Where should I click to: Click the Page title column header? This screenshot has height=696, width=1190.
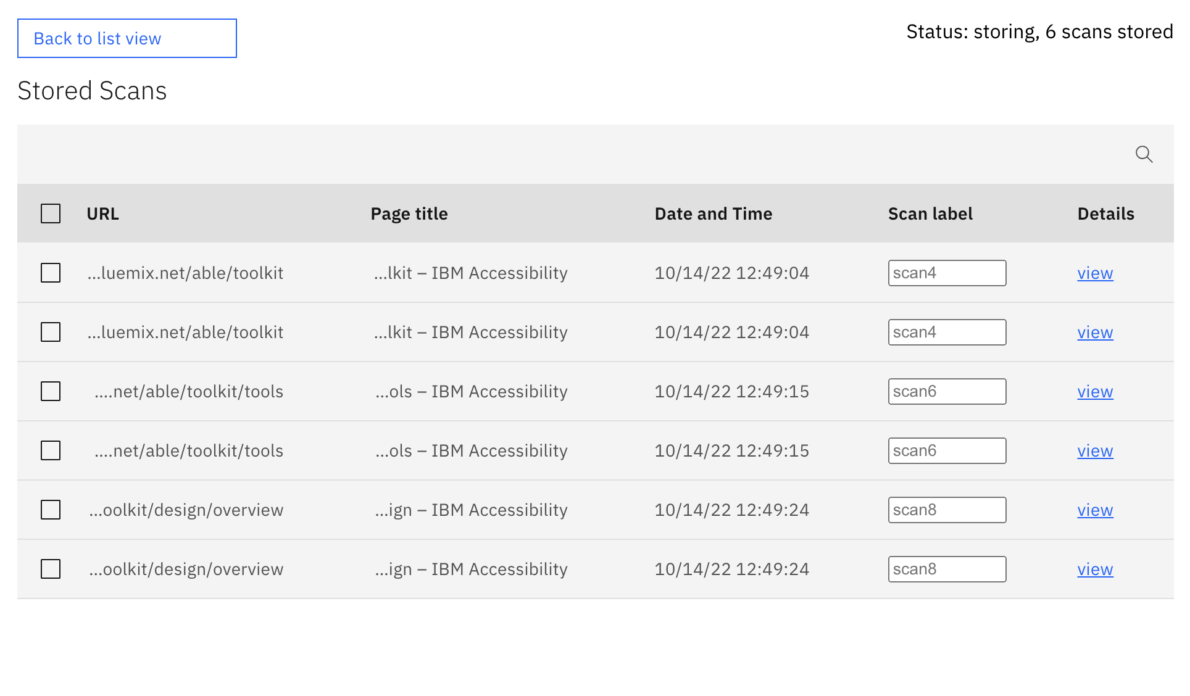click(409, 213)
